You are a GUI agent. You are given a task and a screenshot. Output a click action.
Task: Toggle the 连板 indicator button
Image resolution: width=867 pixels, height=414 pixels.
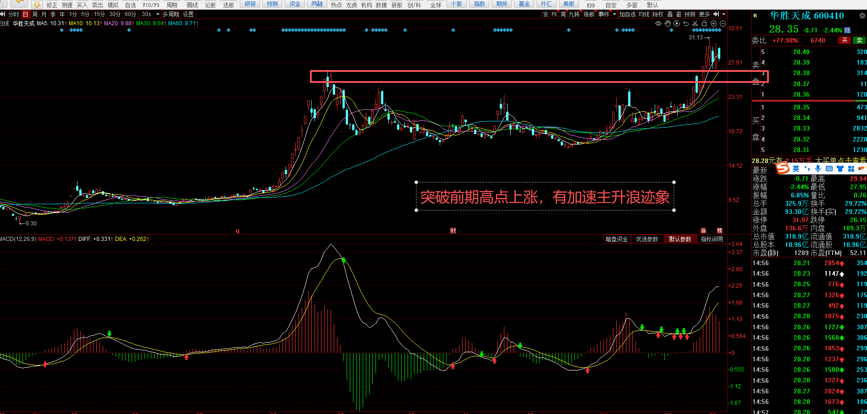tap(589, 14)
